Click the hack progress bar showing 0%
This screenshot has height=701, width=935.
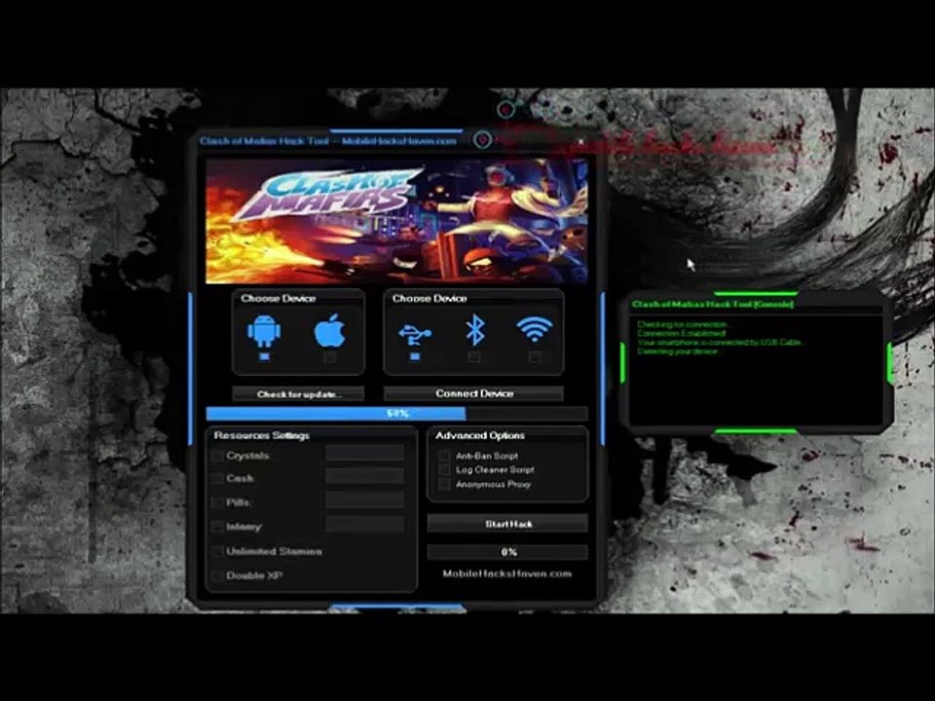[x=508, y=552]
